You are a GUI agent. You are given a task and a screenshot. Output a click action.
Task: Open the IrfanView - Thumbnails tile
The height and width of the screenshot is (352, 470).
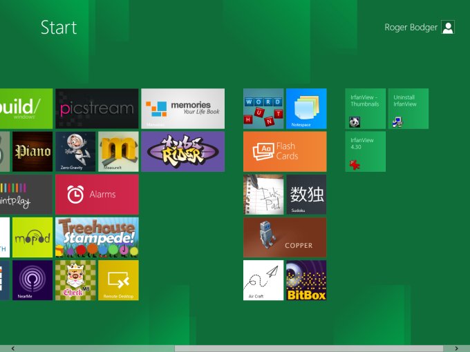tap(366, 108)
